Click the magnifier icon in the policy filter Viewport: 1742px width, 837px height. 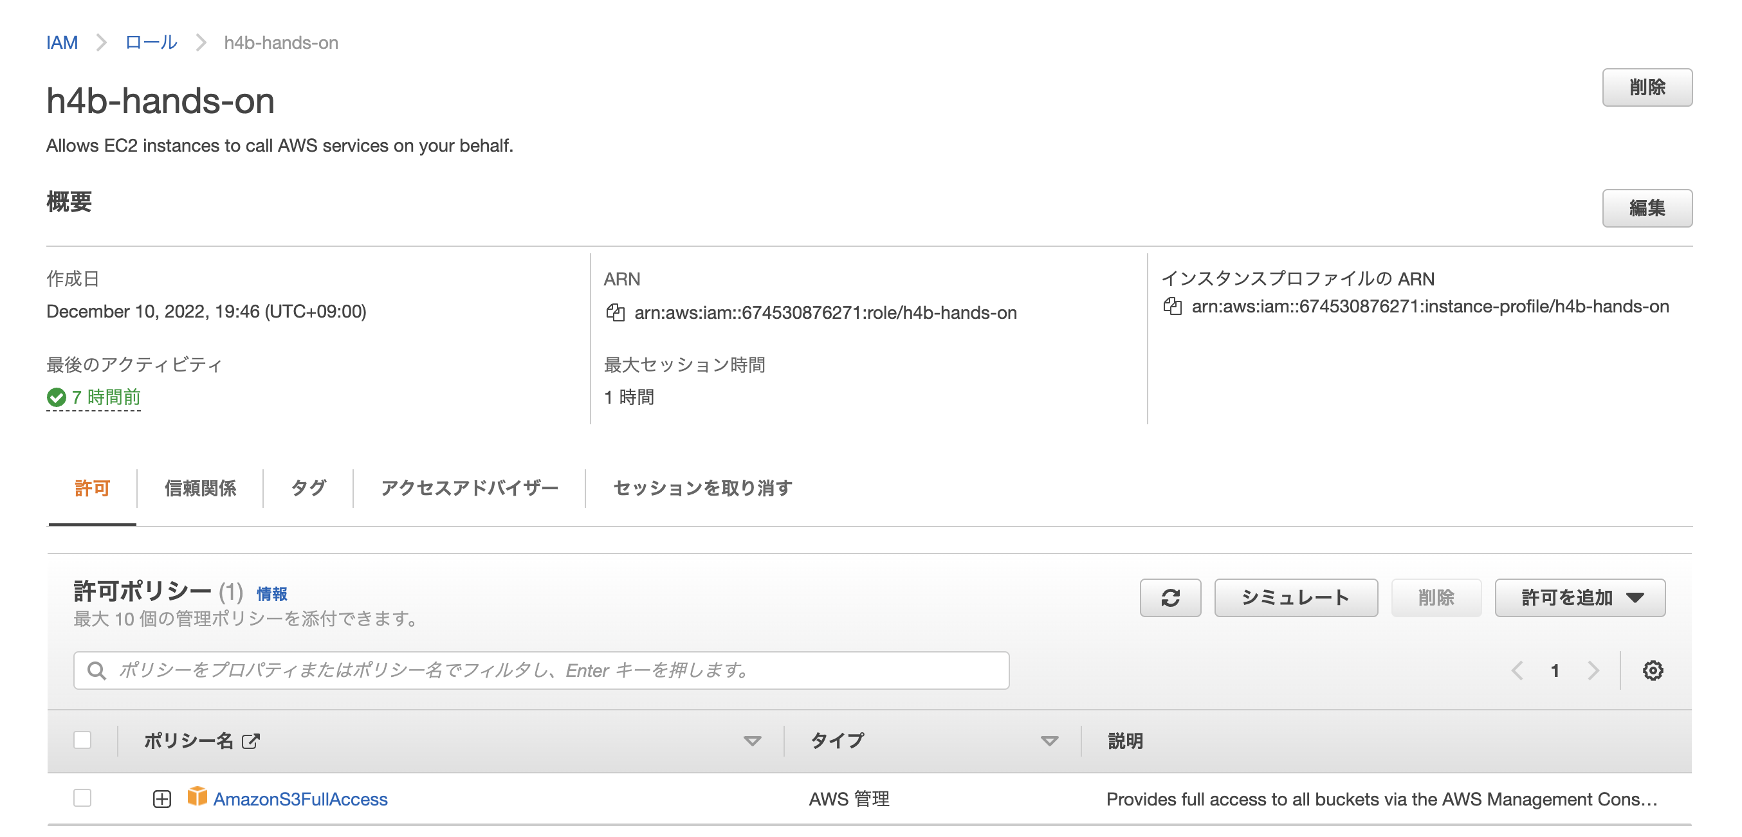[x=96, y=670]
